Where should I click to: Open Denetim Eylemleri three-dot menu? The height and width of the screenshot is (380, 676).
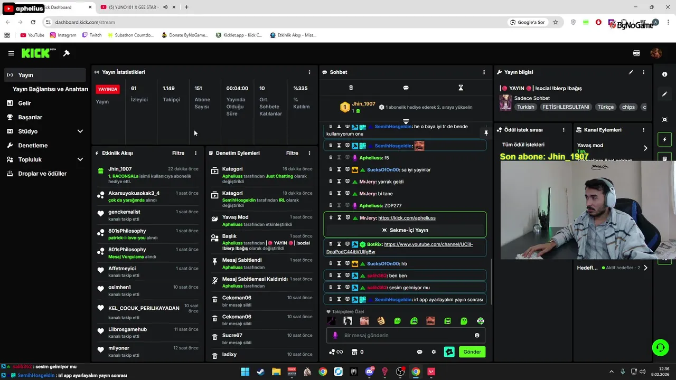pyautogui.click(x=309, y=153)
